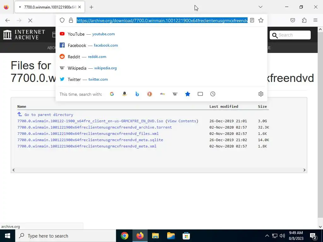Open the Firefox hamburger application menu

click(x=315, y=20)
